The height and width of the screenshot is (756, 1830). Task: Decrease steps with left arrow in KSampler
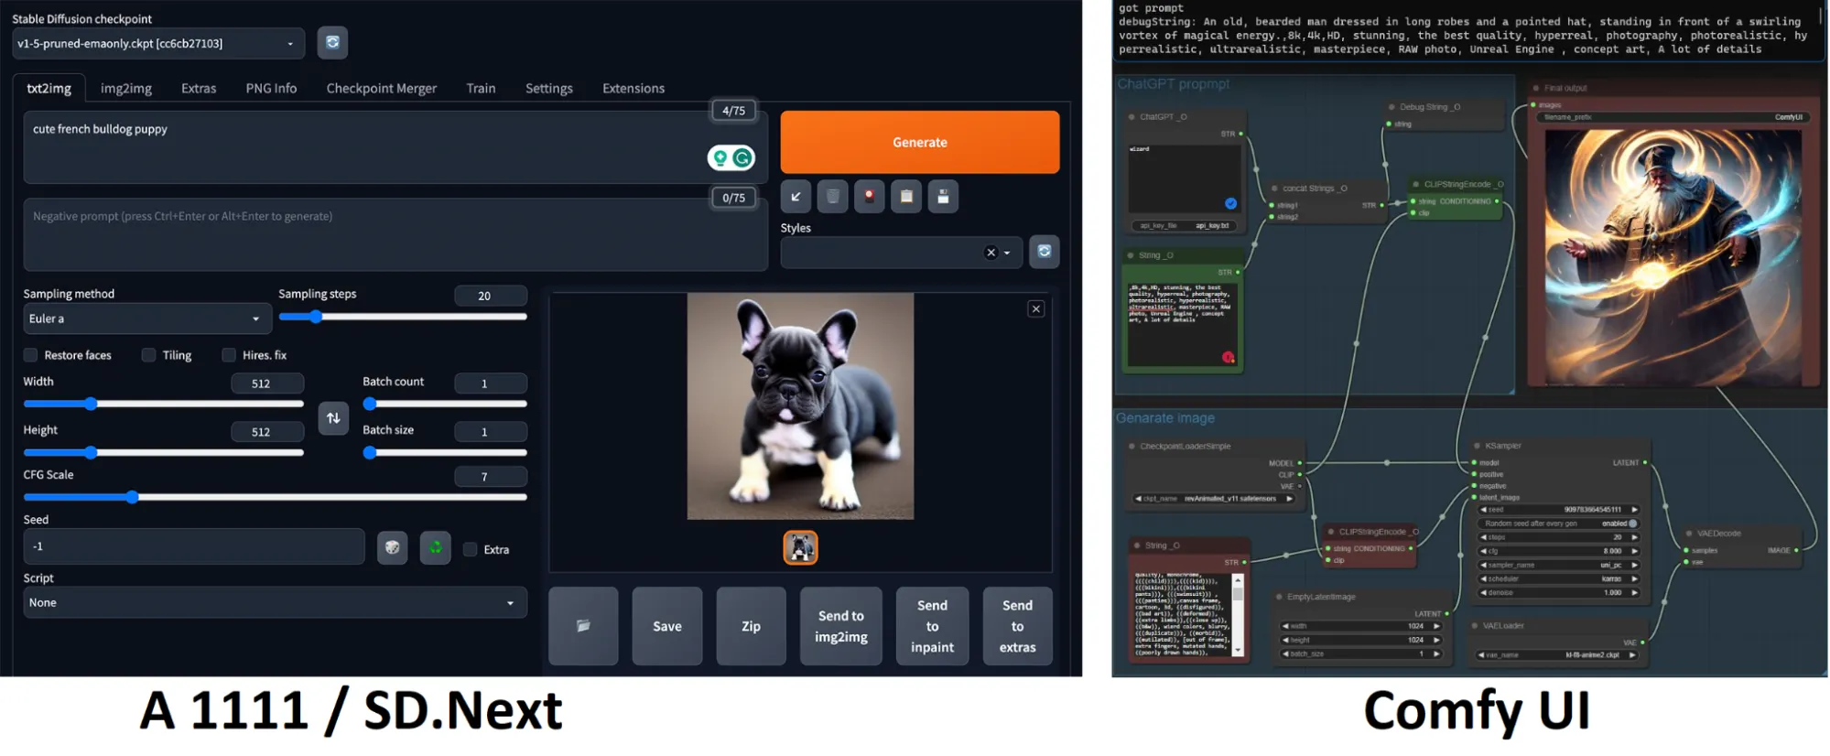1483,537
